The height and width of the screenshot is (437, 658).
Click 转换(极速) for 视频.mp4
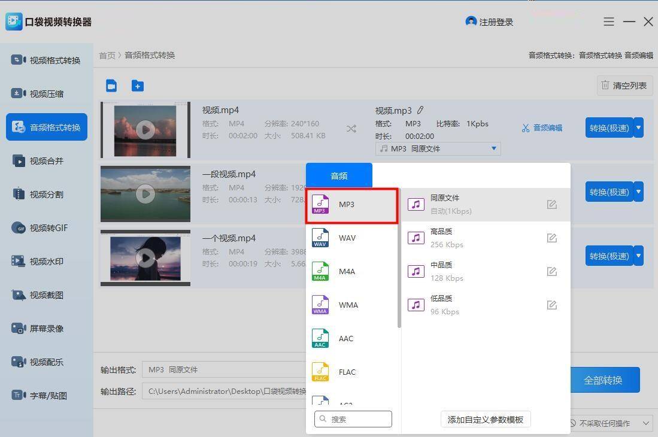(x=609, y=128)
